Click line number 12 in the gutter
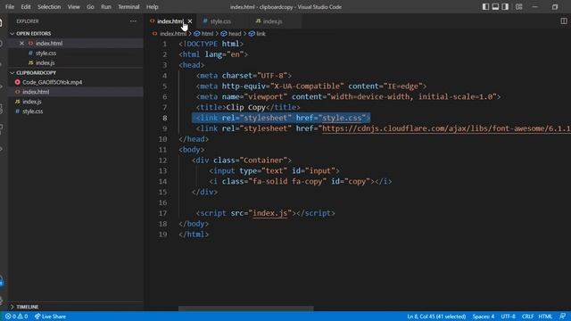 pyautogui.click(x=162, y=160)
